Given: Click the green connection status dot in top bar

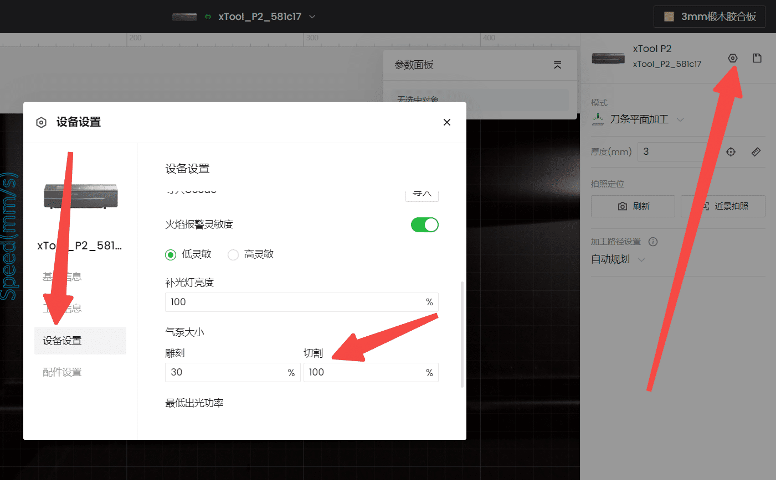Looking at the screenshot, I should tap(208, 17).
